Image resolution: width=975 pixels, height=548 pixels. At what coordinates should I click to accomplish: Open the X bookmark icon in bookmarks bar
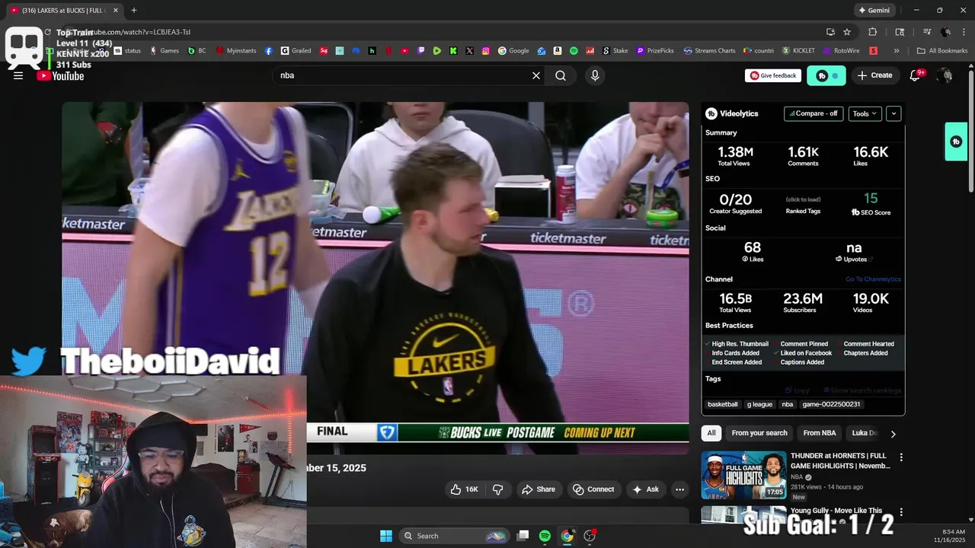pos(469,51)
